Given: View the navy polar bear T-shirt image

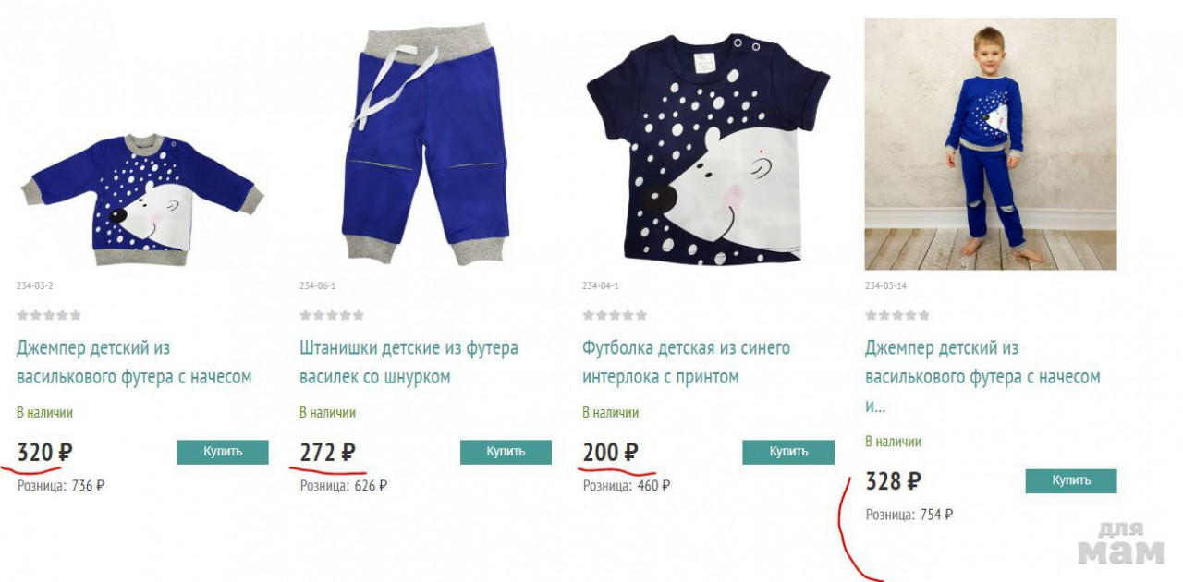Looking at the screenshot, I should point(709,148).
